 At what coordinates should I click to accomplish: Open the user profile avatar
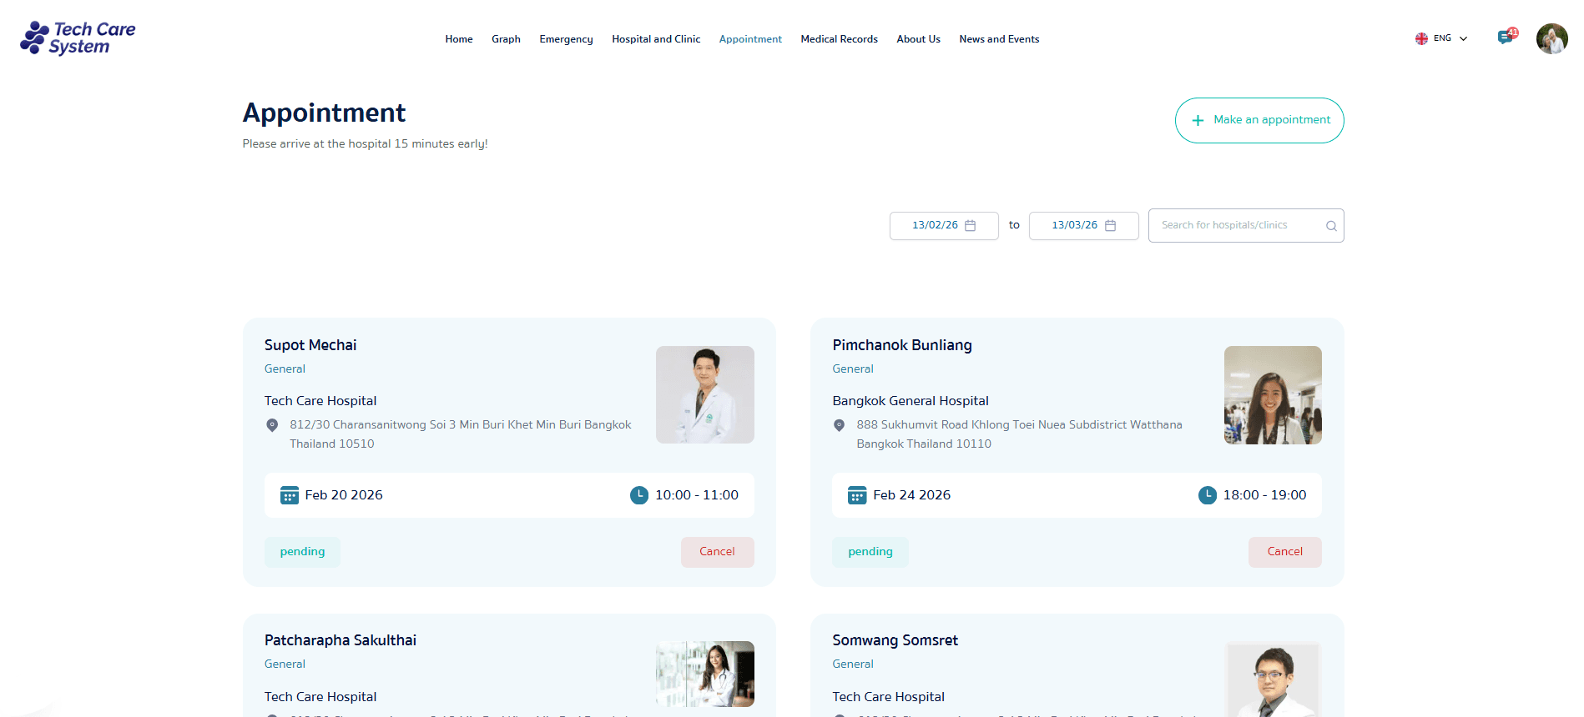[1551, 39]
